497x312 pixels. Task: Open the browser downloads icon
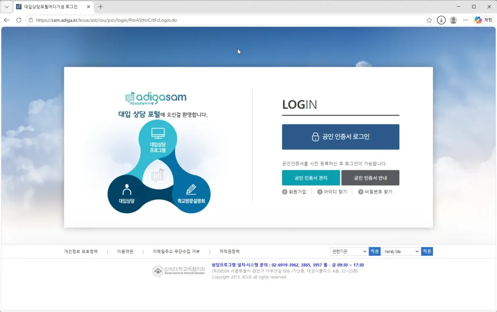tap(441, 20)
